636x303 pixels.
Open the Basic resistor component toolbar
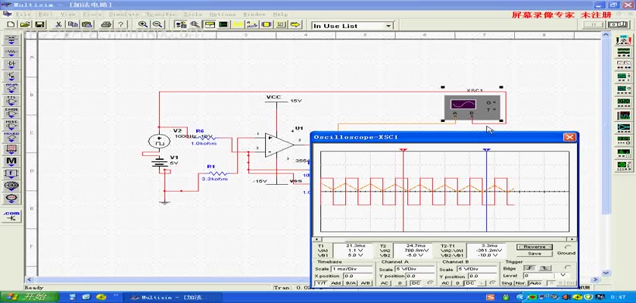point(11,52)
